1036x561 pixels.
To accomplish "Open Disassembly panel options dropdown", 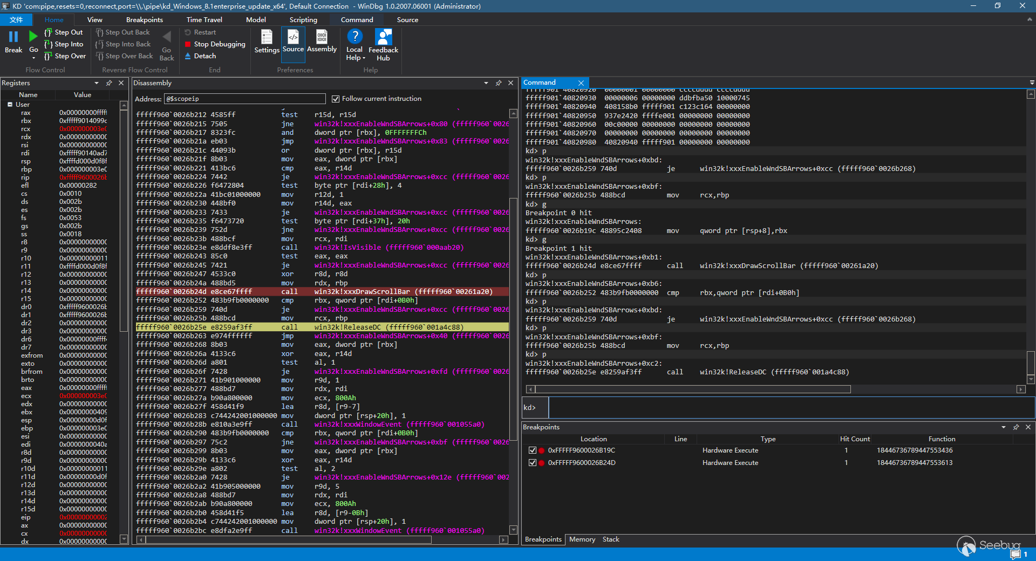I will (486, 83).
